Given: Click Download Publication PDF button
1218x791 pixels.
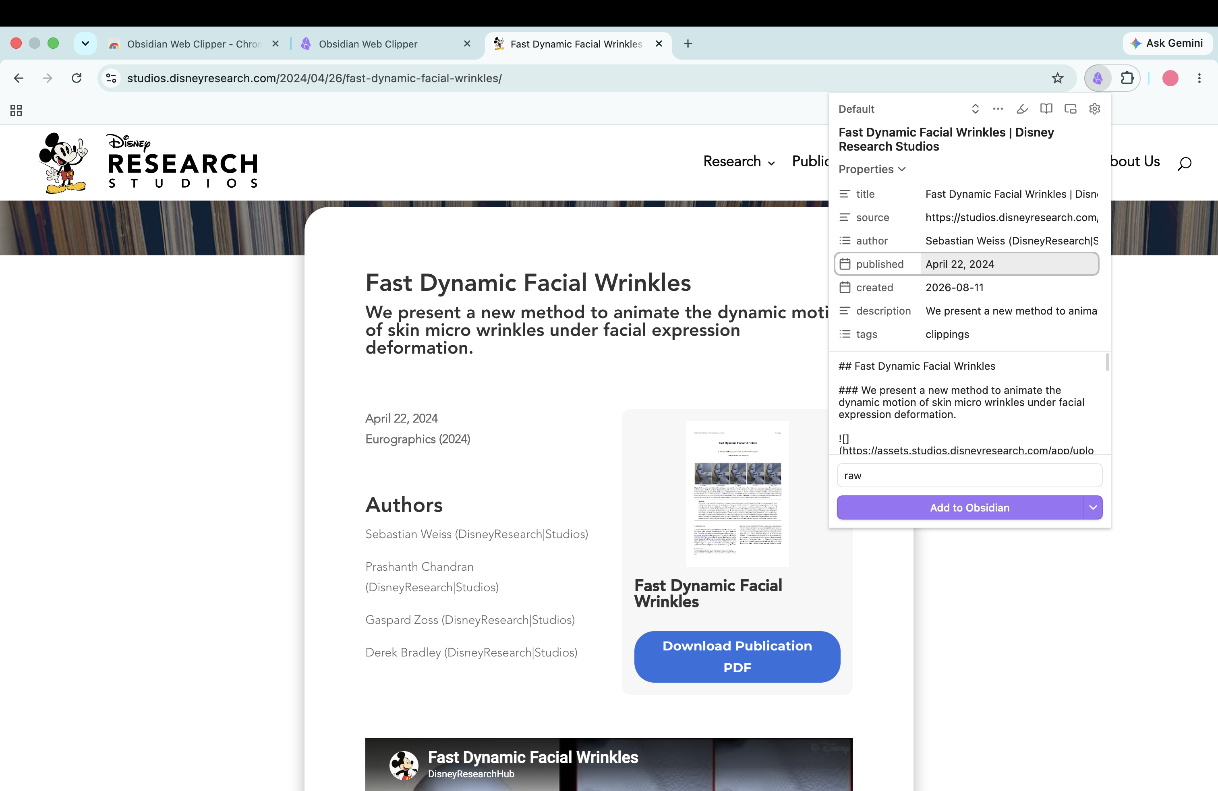Looking at the screenshot, I should [x=737, y=656].
